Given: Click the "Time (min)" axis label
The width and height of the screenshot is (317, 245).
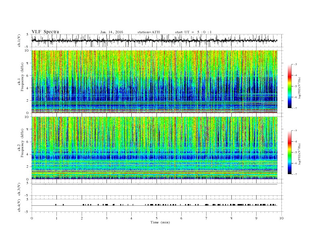Looking at the screenshot, I should (160, 222).
